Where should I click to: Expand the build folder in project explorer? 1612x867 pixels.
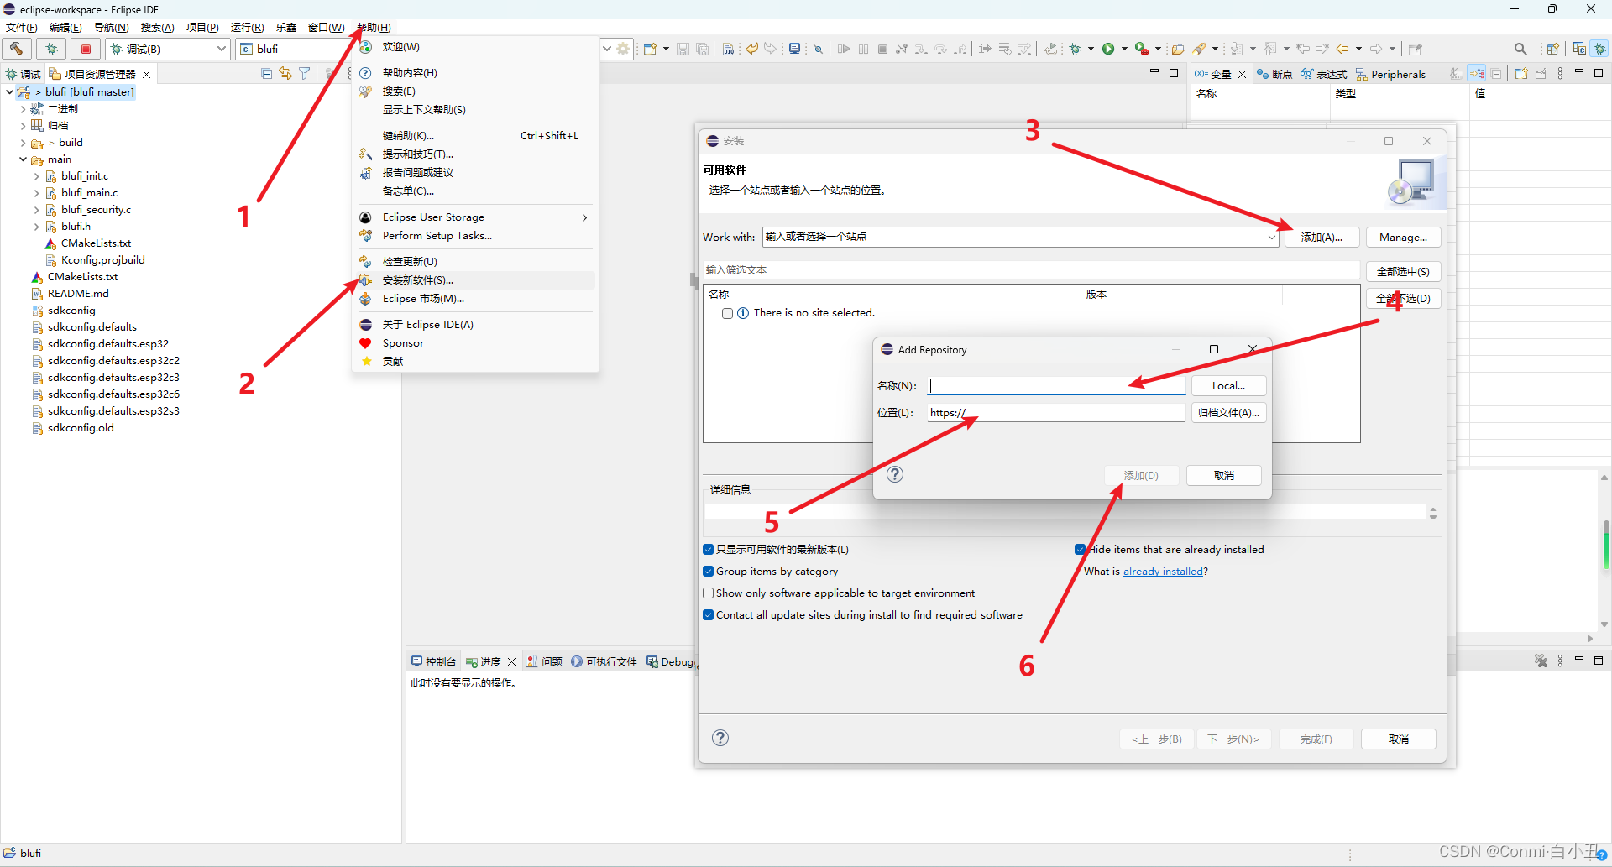click(x=22, y=143)
